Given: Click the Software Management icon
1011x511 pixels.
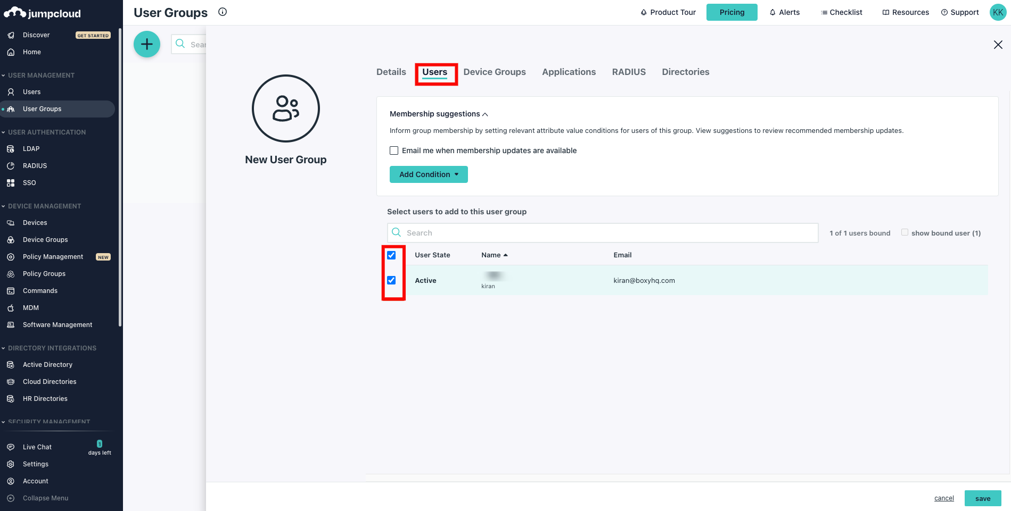Looking at the screenshot, I should click(x=11, y=325).
